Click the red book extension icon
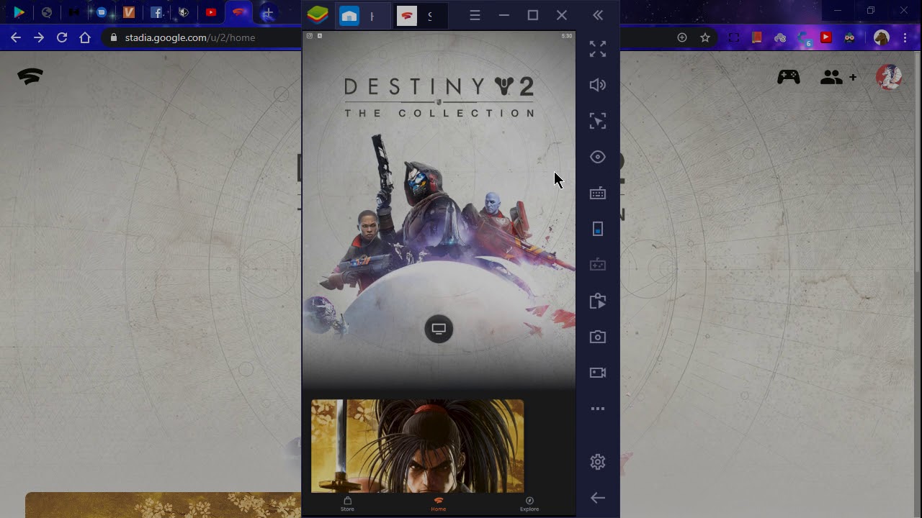 756,37
